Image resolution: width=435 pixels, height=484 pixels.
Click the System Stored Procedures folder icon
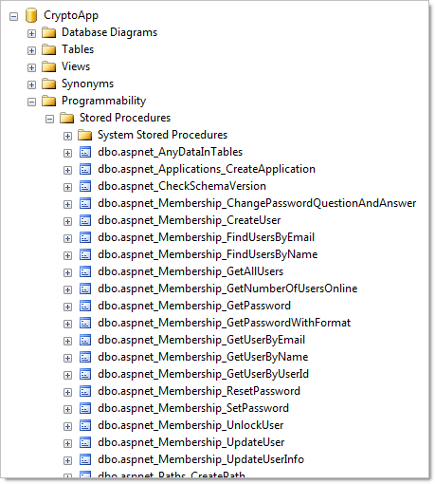[x=85, y=135]
